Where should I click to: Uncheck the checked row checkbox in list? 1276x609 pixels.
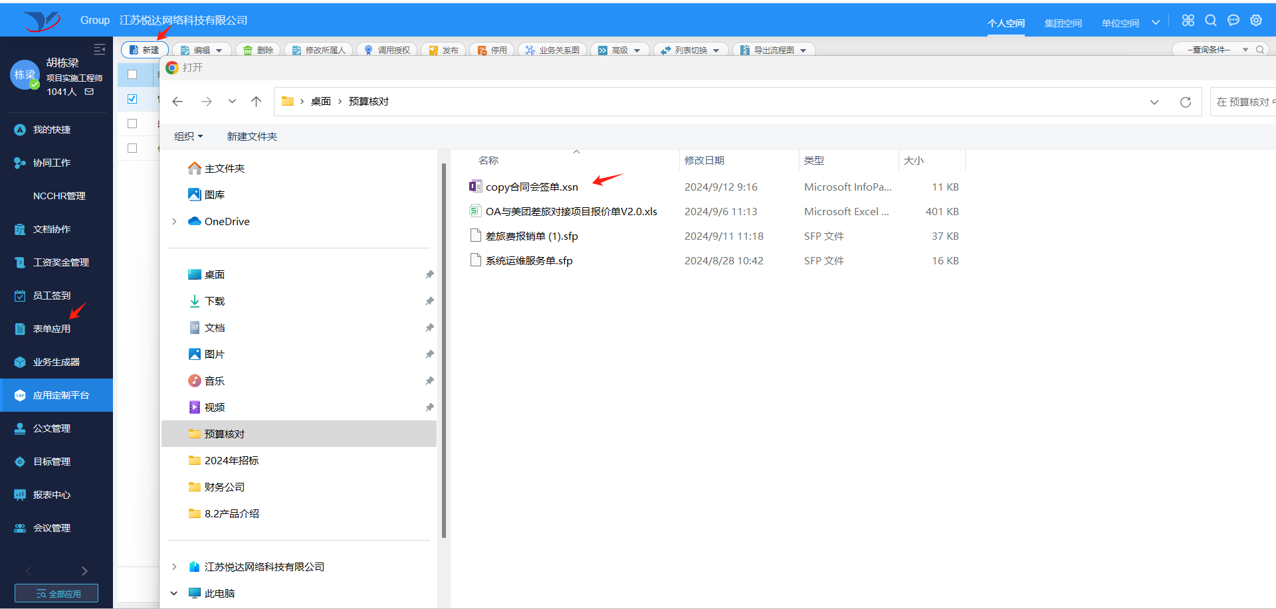coord(132,99)
